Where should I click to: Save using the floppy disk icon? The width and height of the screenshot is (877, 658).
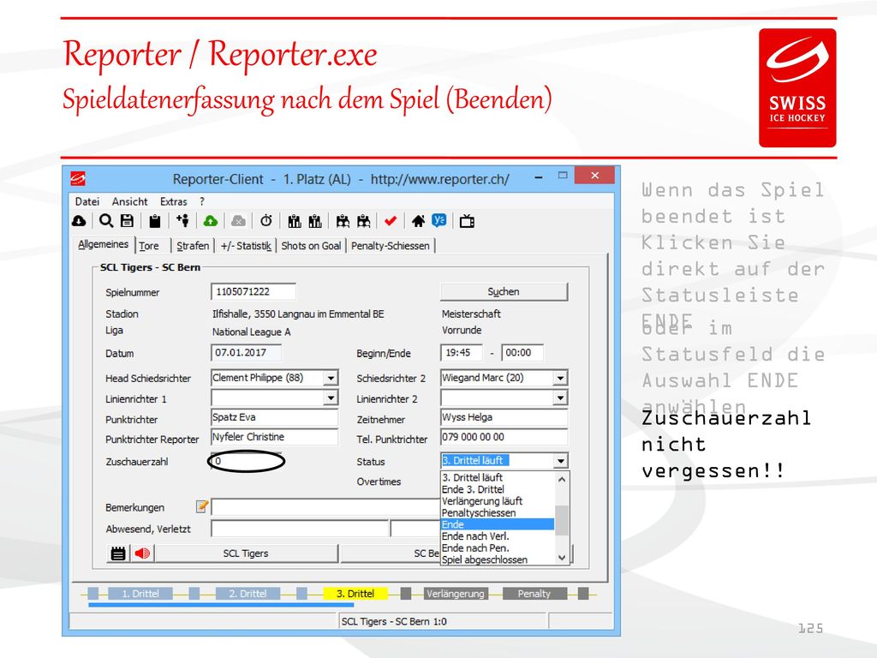tap(127, 221)
